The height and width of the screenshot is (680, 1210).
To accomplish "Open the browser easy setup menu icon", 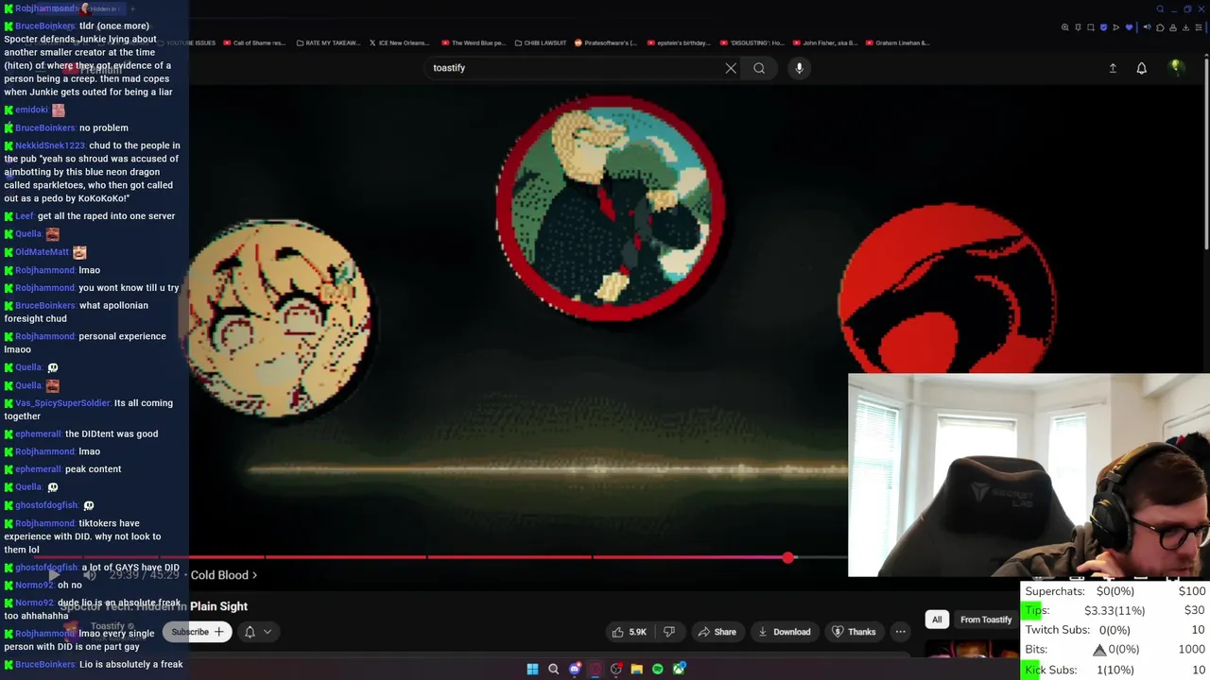I will (1198, 27).
